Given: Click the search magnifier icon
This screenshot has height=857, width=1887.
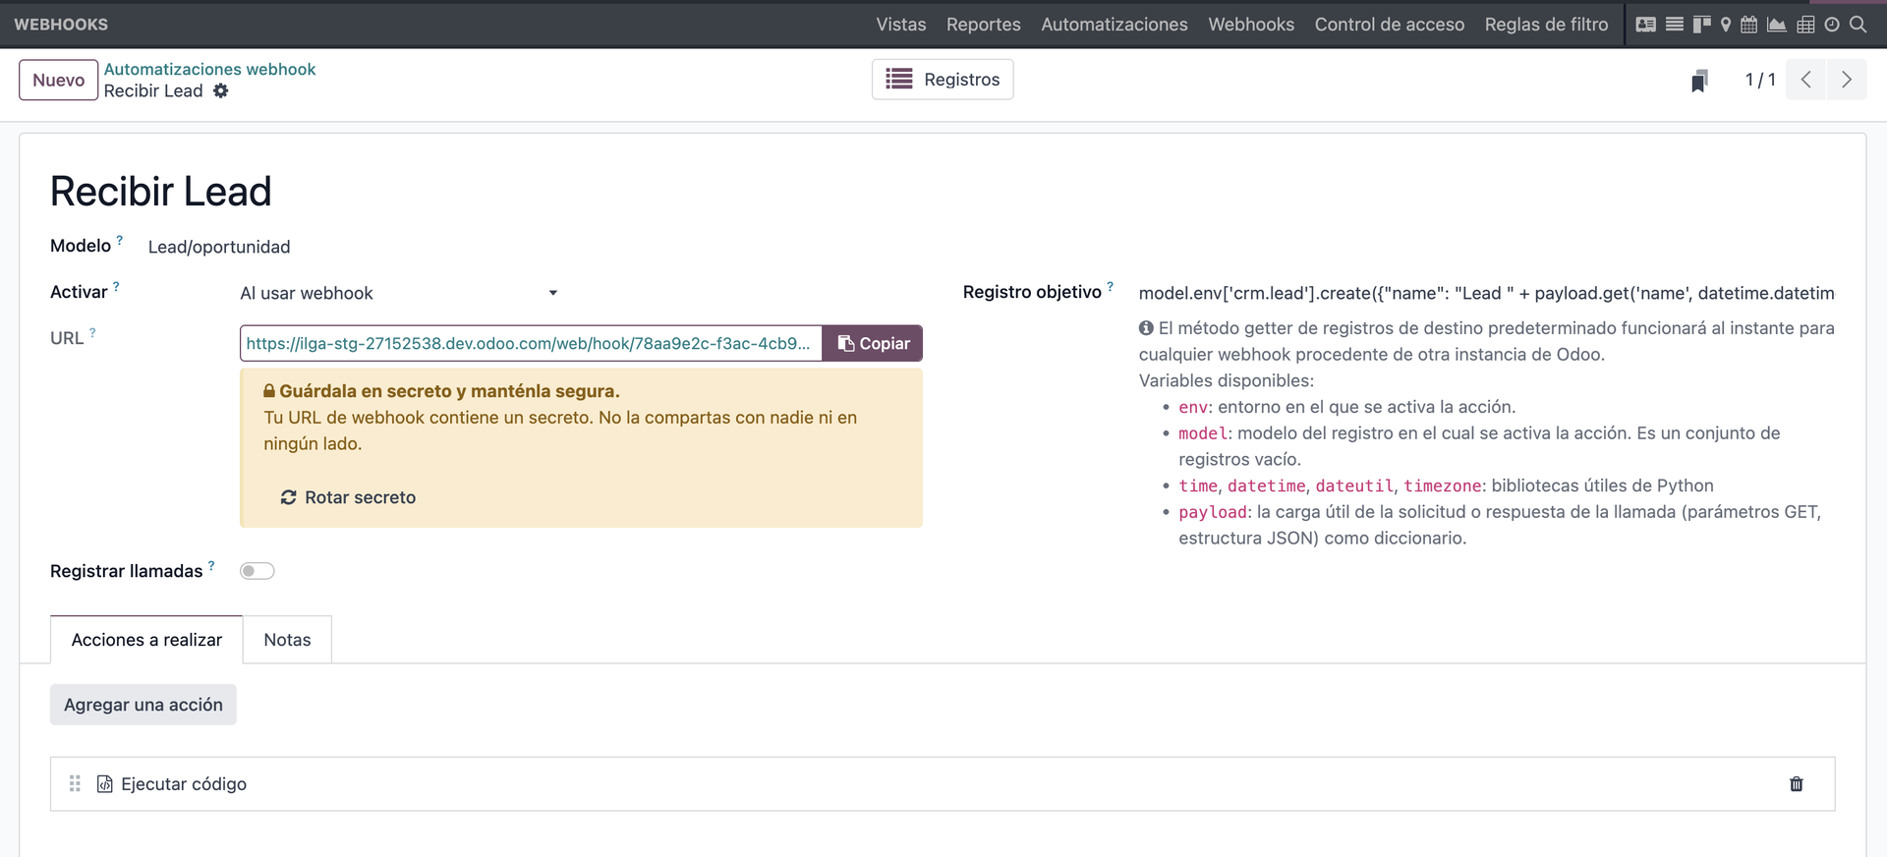Looking at the screenshot, I should click(x=1858, y=25).
